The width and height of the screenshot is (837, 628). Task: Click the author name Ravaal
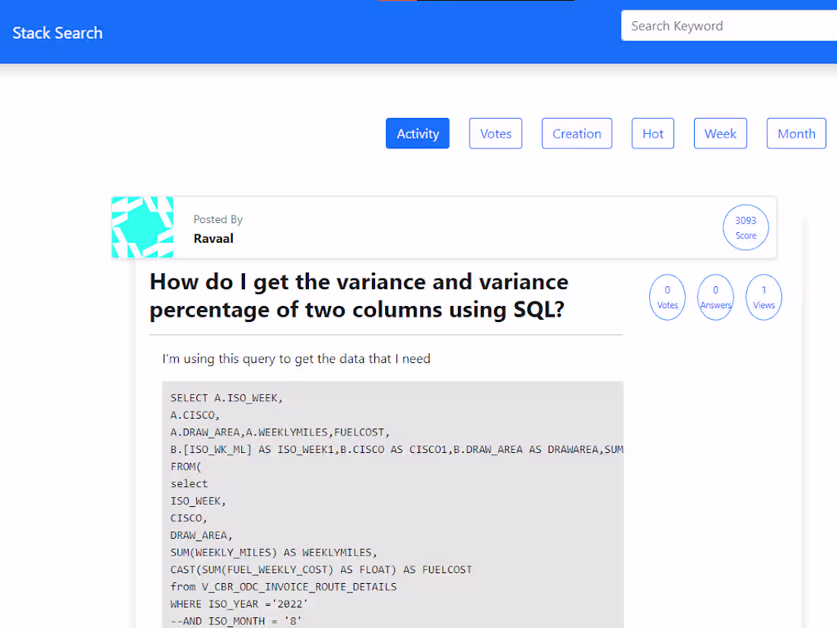214,238
